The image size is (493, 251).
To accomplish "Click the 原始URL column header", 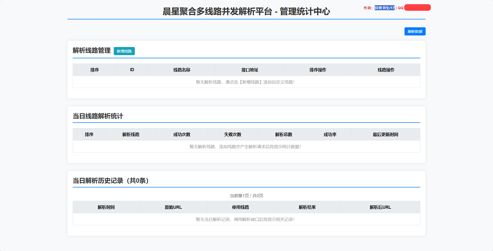I will pos(173,207).
